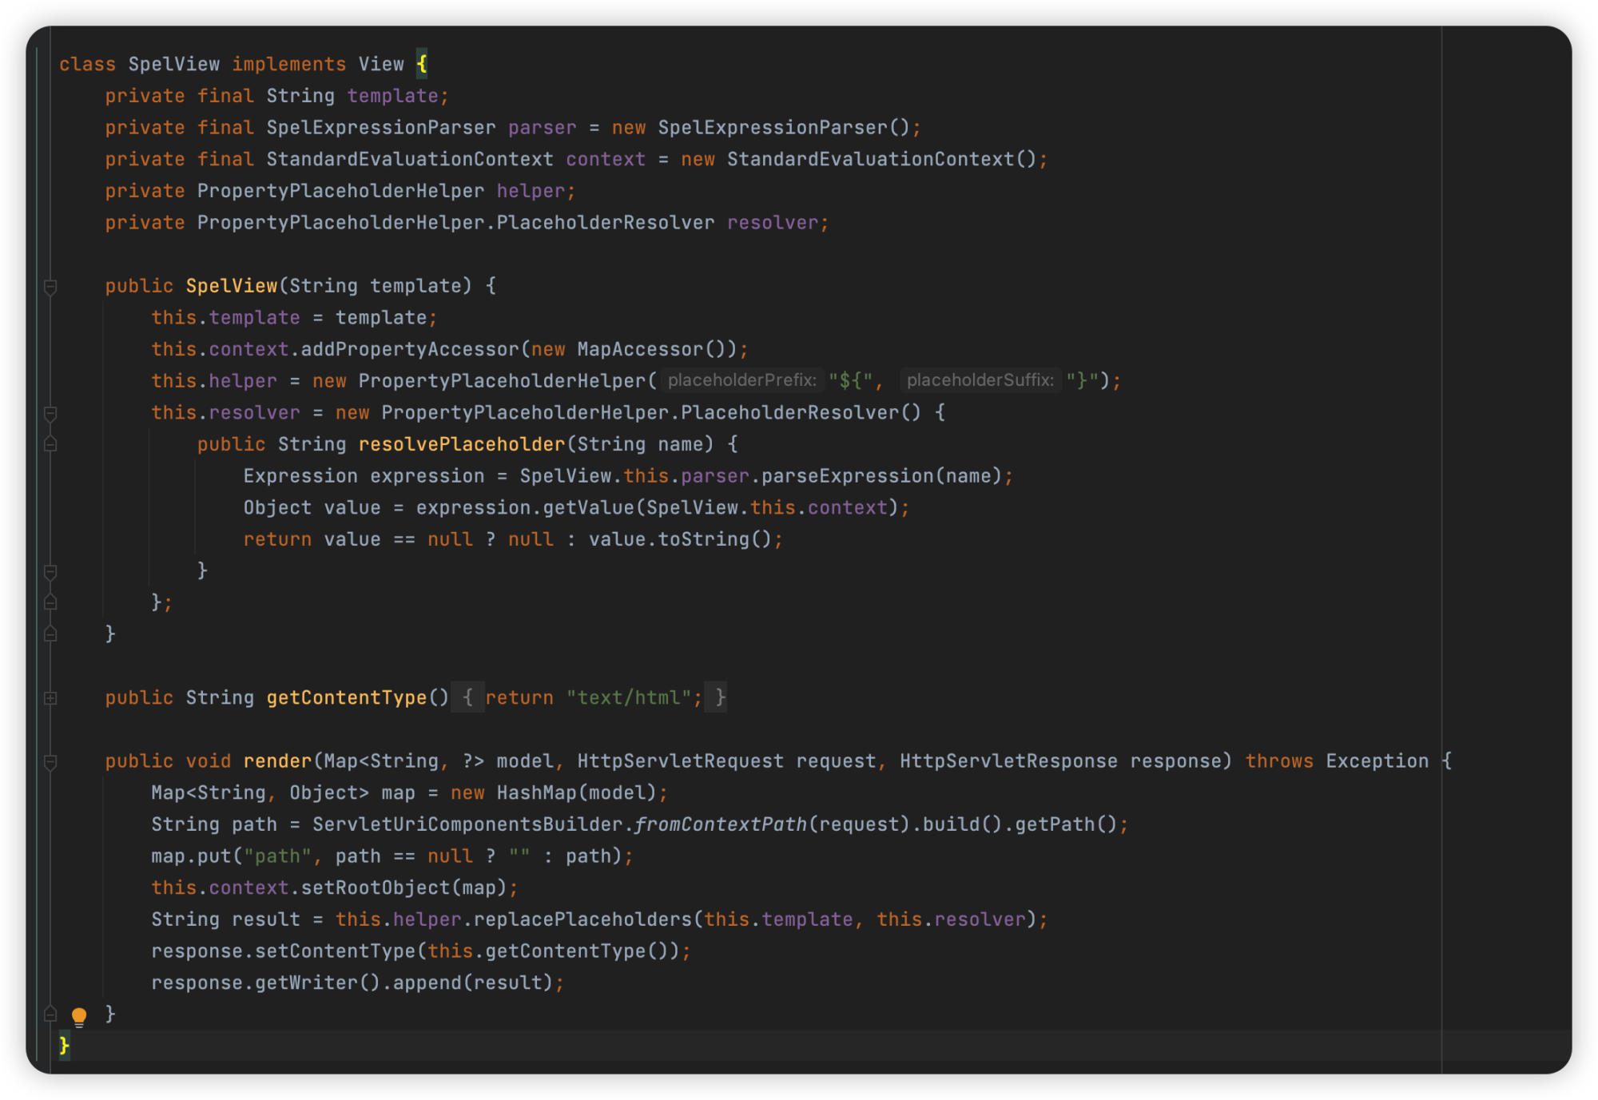Collapse the SpelView constructor using gutter fold marker

(x=50, y=286)
